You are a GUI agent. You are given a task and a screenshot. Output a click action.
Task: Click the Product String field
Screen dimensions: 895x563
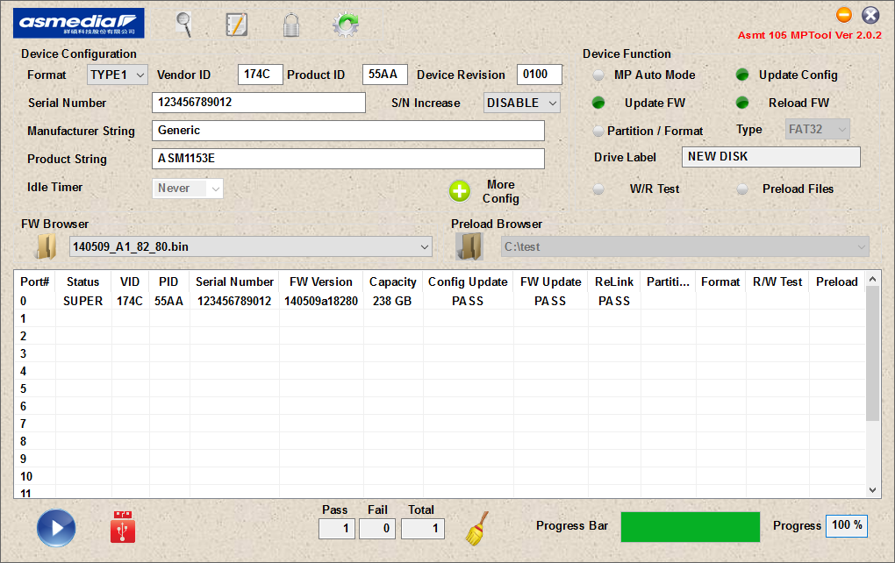click(348, 159)
